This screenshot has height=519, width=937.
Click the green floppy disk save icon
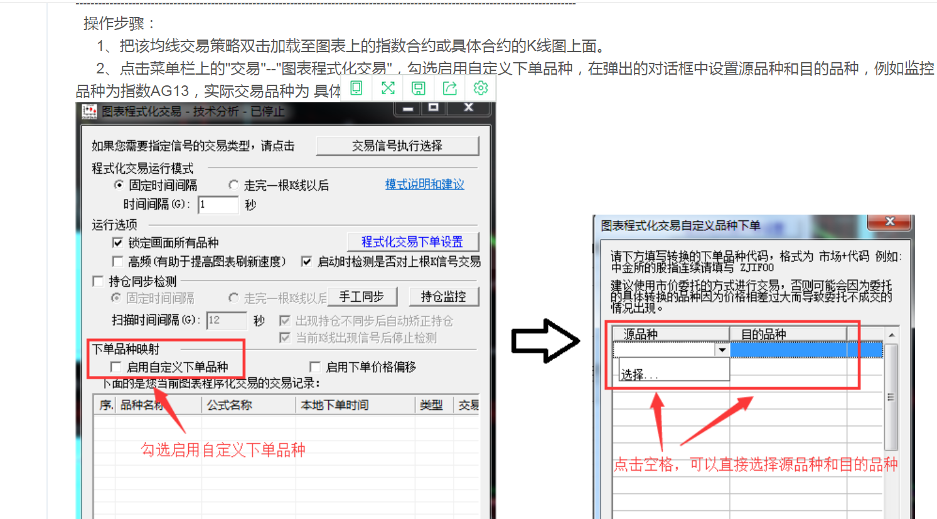[x=419, y=88]
